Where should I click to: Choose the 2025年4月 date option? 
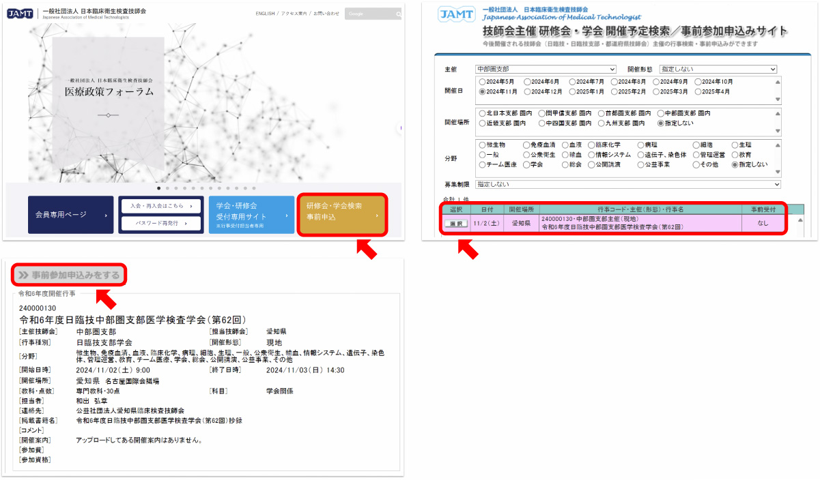tap(698, 91)
